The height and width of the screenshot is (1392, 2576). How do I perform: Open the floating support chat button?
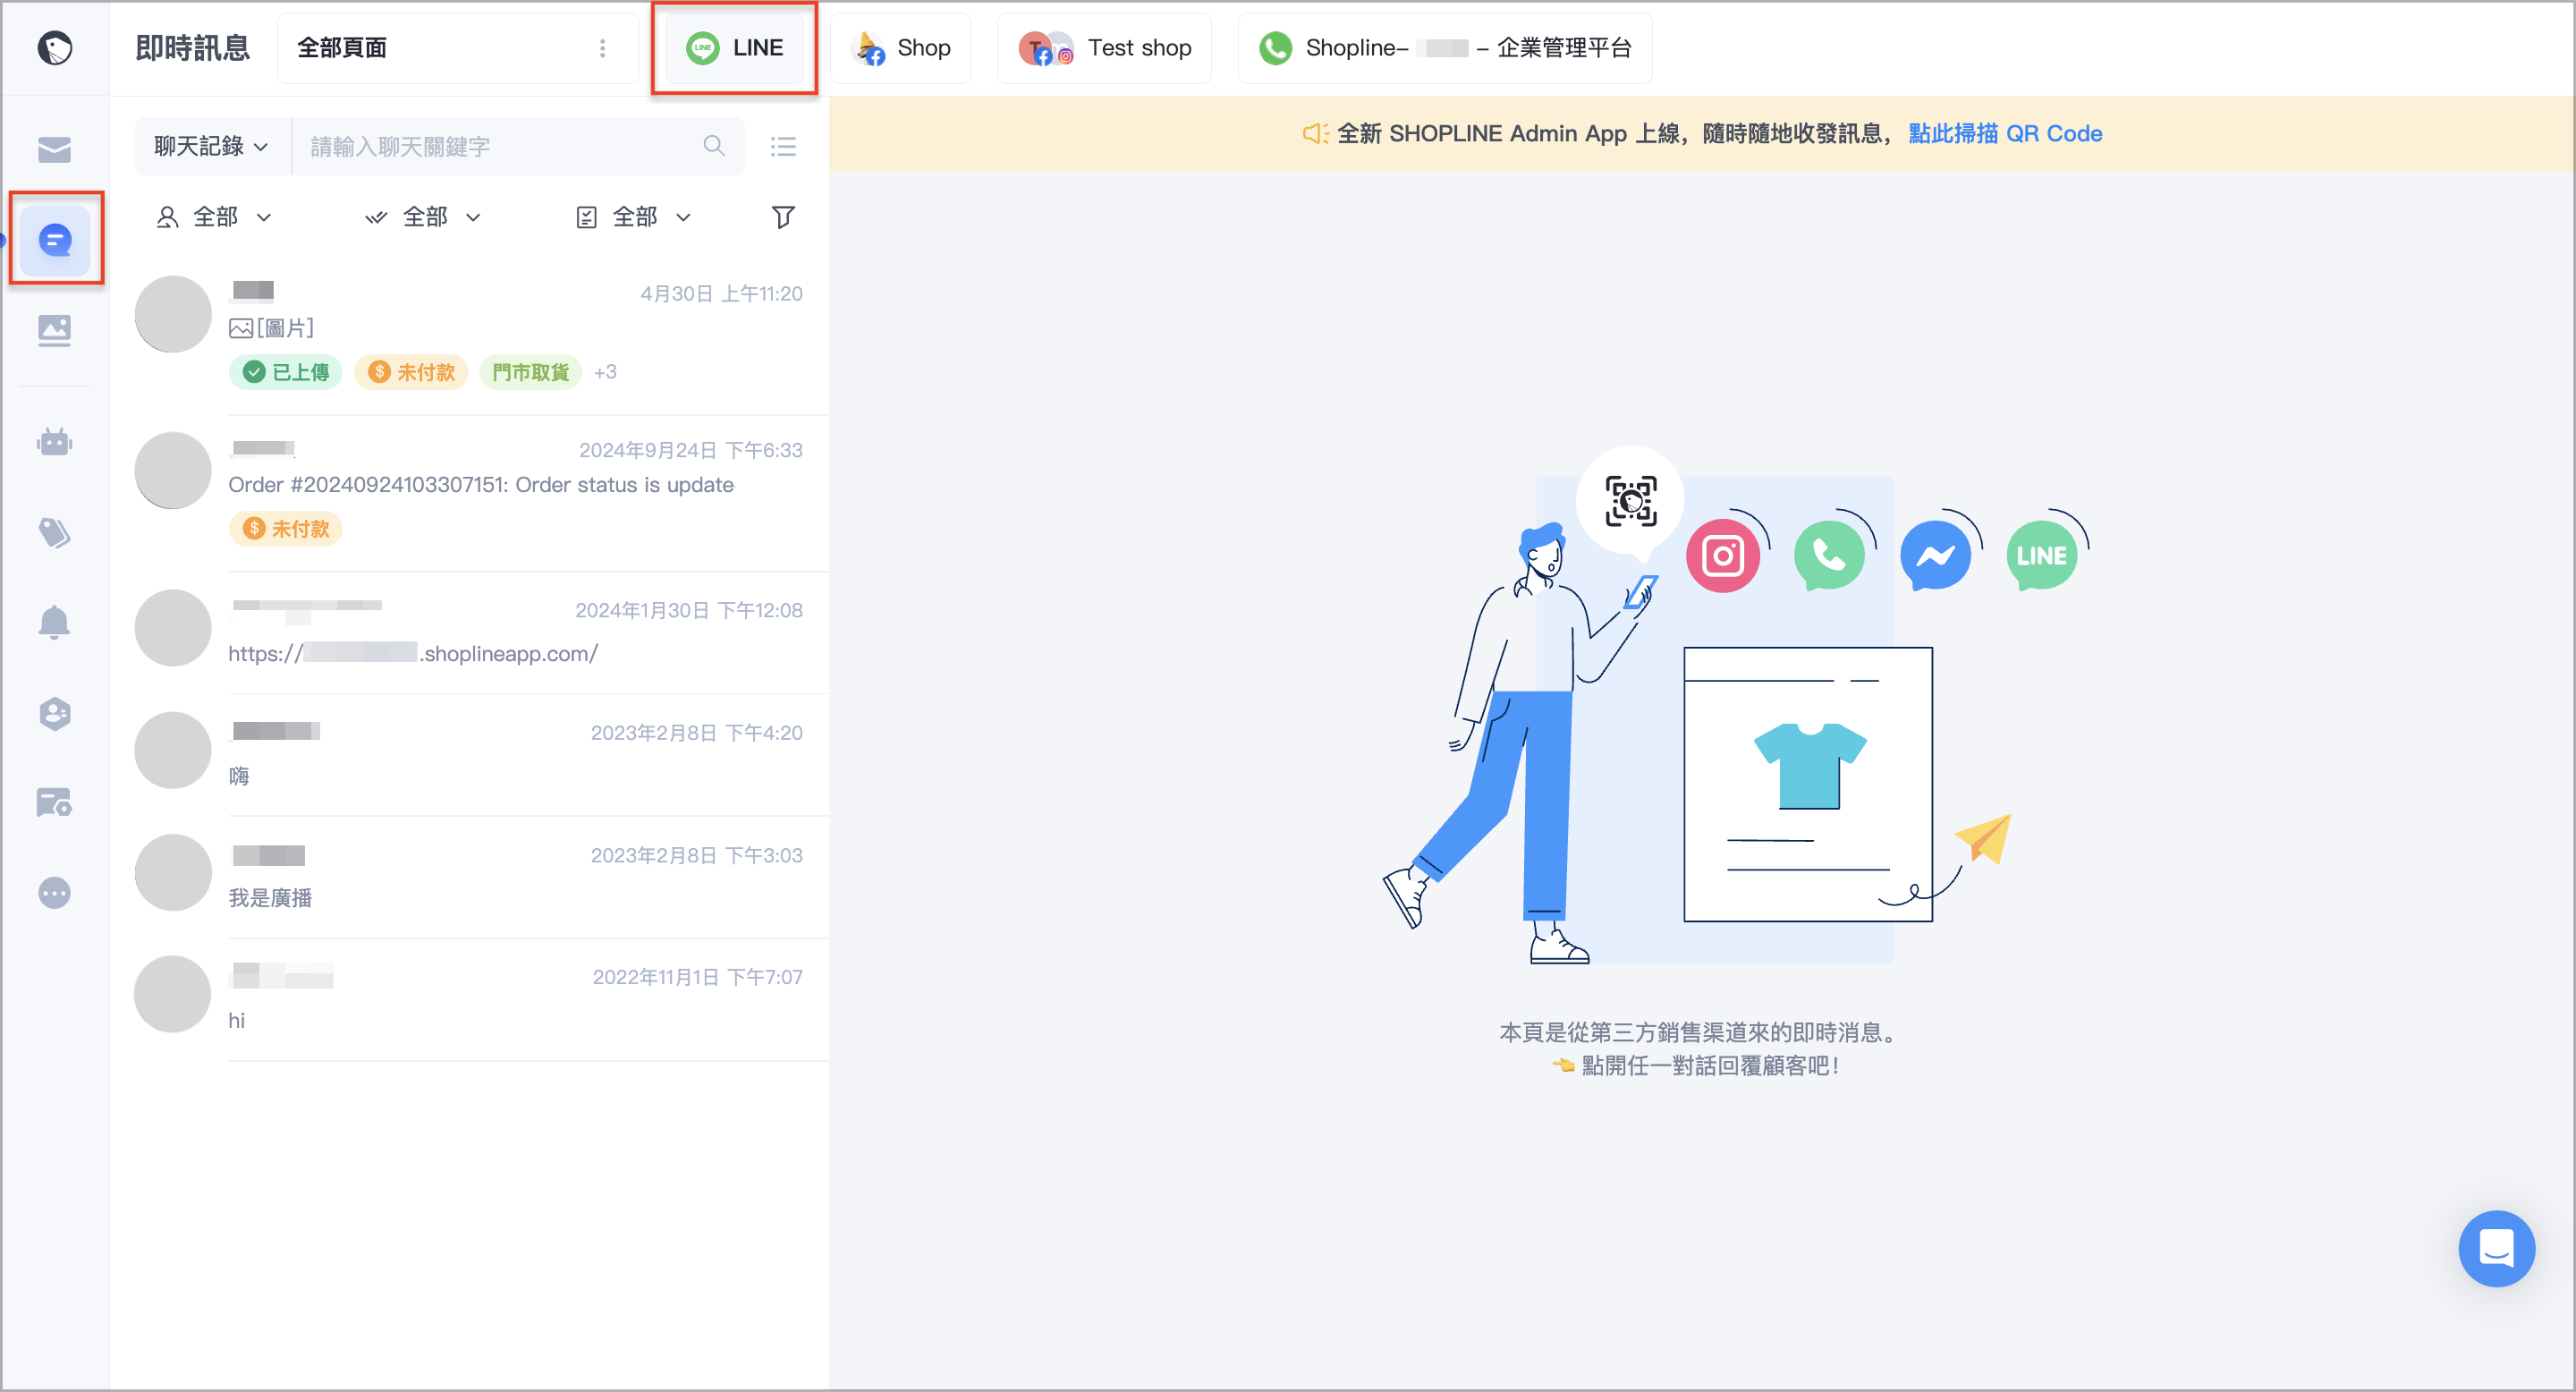click(2496, 1248)
